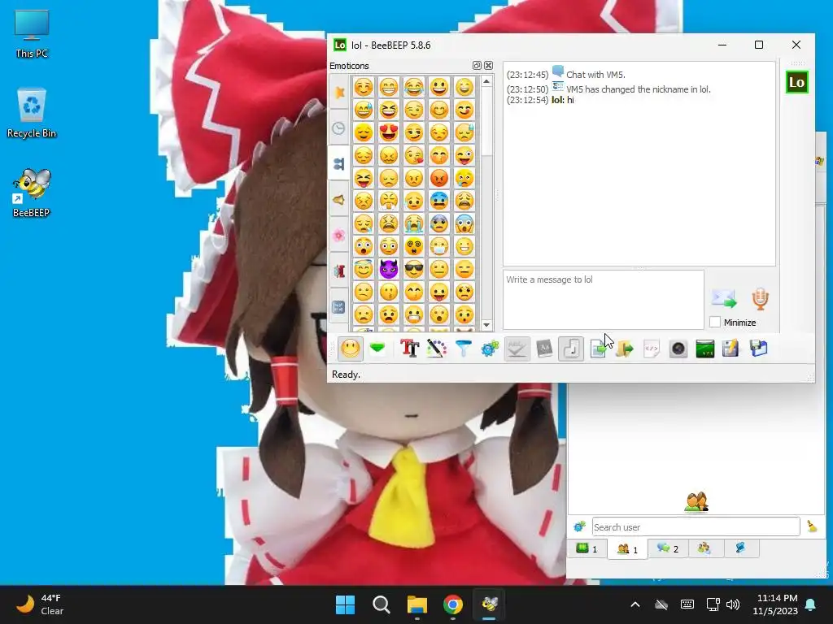Toggle the dictionary book word completer

[x=544, y=349]
